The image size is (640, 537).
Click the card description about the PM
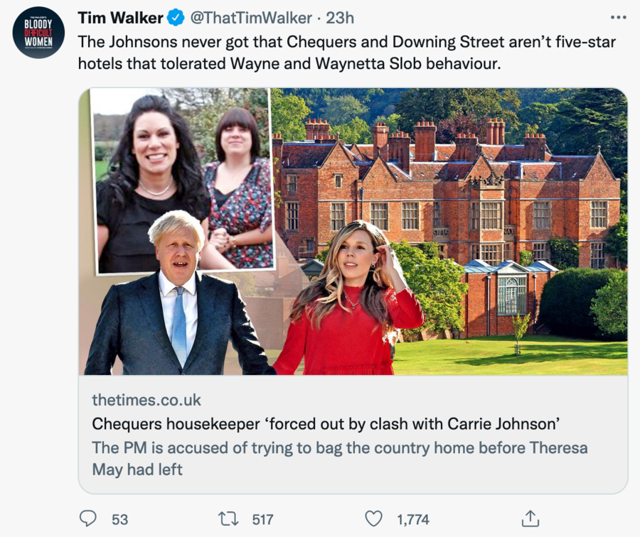pos(340,459)
